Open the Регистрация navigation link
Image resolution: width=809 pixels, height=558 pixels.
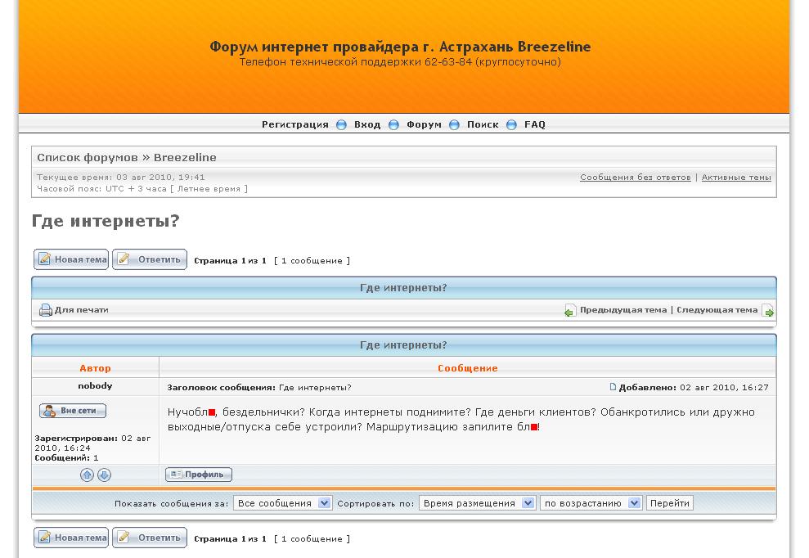pos(295,124)
